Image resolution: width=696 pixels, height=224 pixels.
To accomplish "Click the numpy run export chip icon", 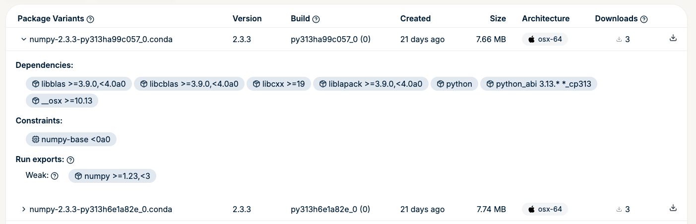I will coord(78,176).
